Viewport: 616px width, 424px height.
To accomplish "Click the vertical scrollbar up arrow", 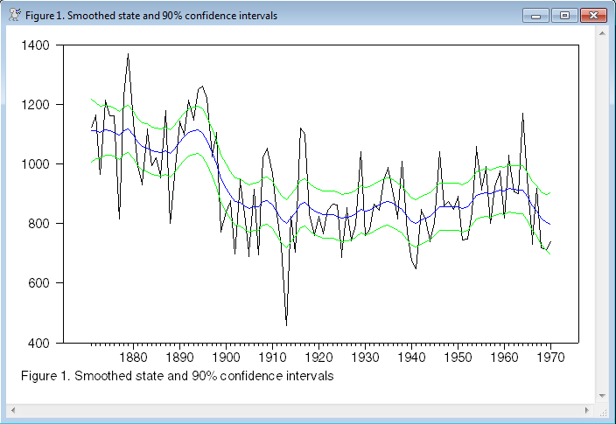I will (603, 33).
